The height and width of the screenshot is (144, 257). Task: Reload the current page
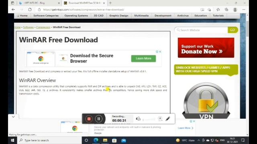[30, 10]
